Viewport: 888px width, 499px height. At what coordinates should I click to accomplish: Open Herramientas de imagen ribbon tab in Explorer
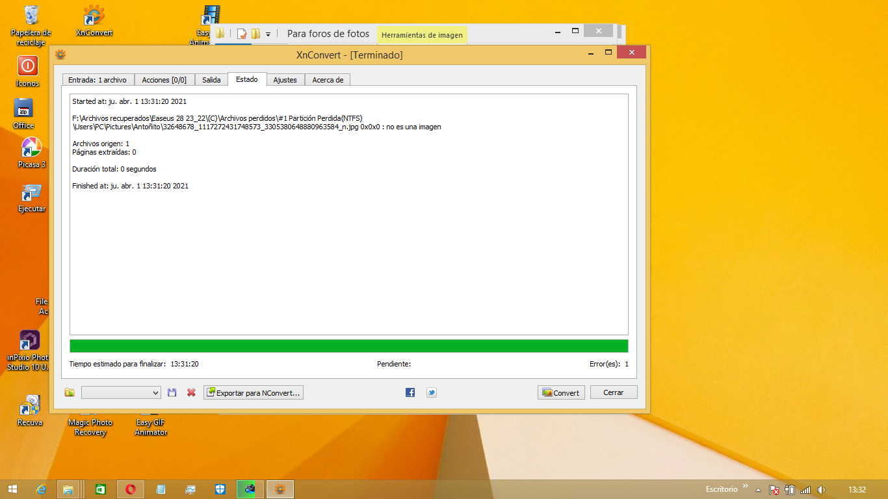tap(422, 35)
